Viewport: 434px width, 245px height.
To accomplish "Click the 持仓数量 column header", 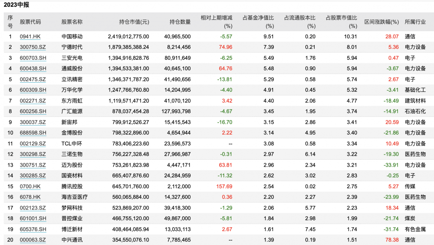I will pyautogui.click(x=180, y=22).
